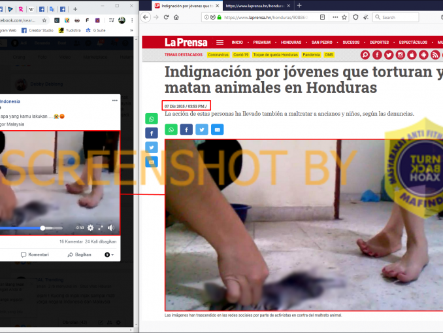The image size is (443, 333).
Task: Open page actions three-dot menu in Firefox
Action: [x=335, y=17]
